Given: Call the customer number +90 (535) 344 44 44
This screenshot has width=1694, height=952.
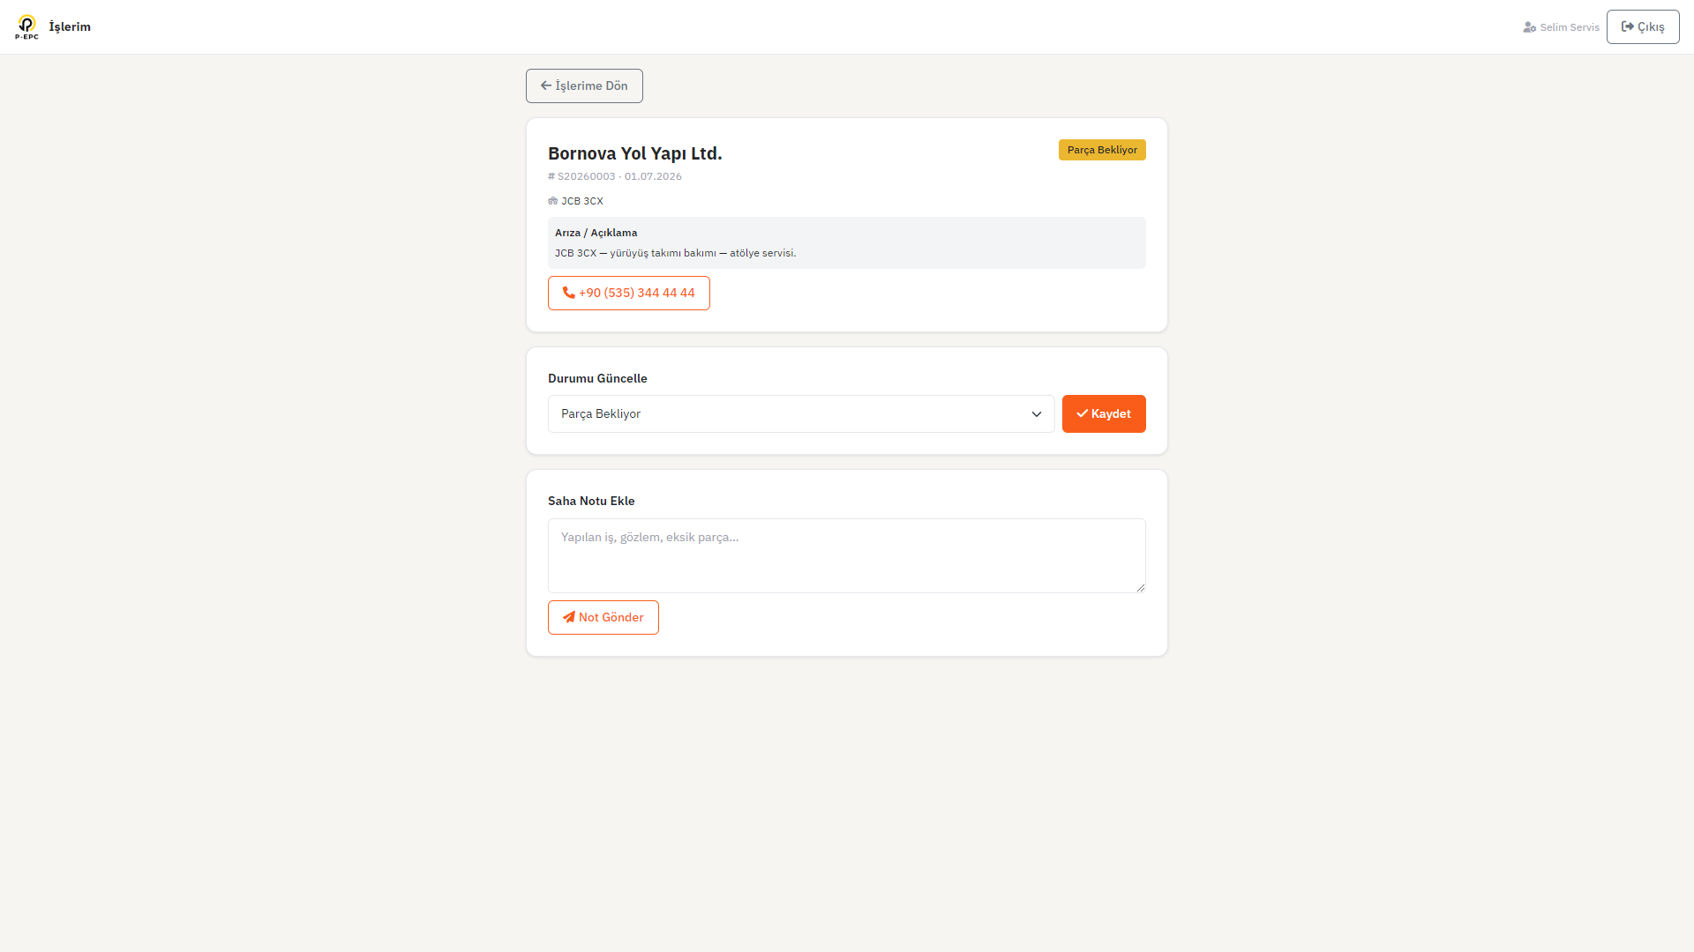Looking at the screenshot, I should tap(629, 293).
